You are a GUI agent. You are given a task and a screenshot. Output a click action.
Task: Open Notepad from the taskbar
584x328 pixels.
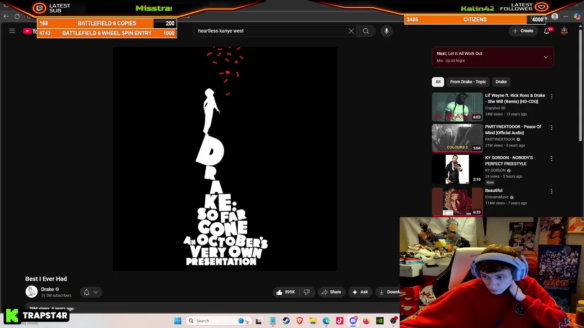(x=272, y=321)
